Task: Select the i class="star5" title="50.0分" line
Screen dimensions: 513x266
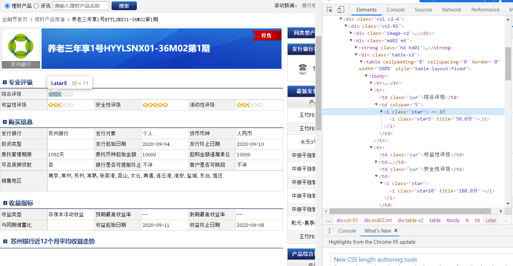Action: click(439, 119)
